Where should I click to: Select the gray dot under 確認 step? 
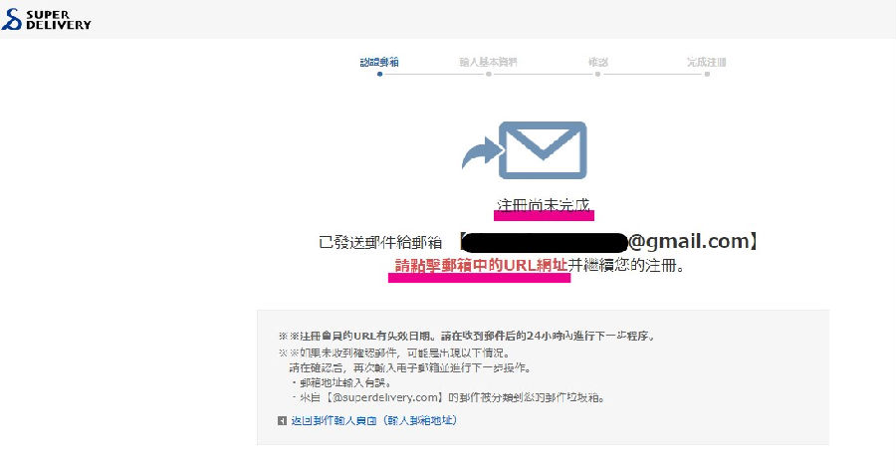click(597, 74)
